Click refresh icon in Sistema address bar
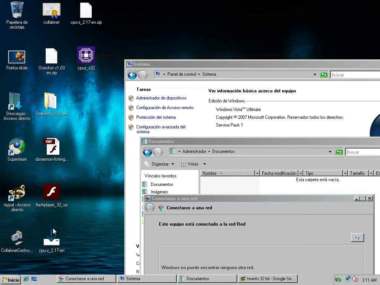 (324, 75)
